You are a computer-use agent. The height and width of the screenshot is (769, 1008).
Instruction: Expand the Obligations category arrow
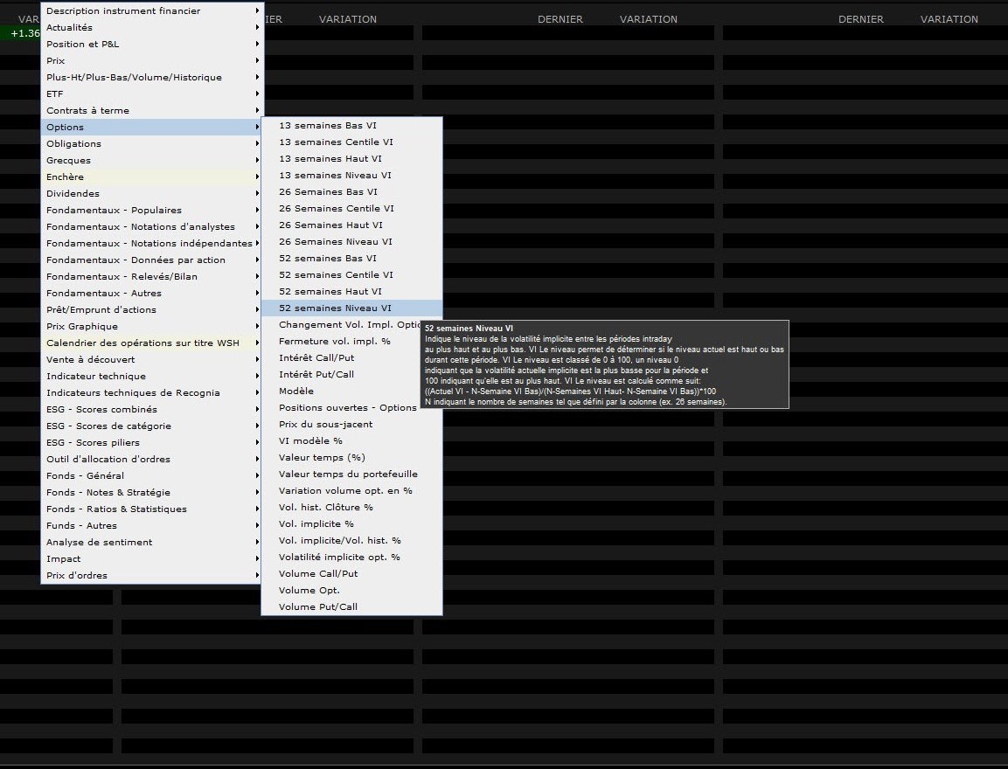[x=257, y=143]
